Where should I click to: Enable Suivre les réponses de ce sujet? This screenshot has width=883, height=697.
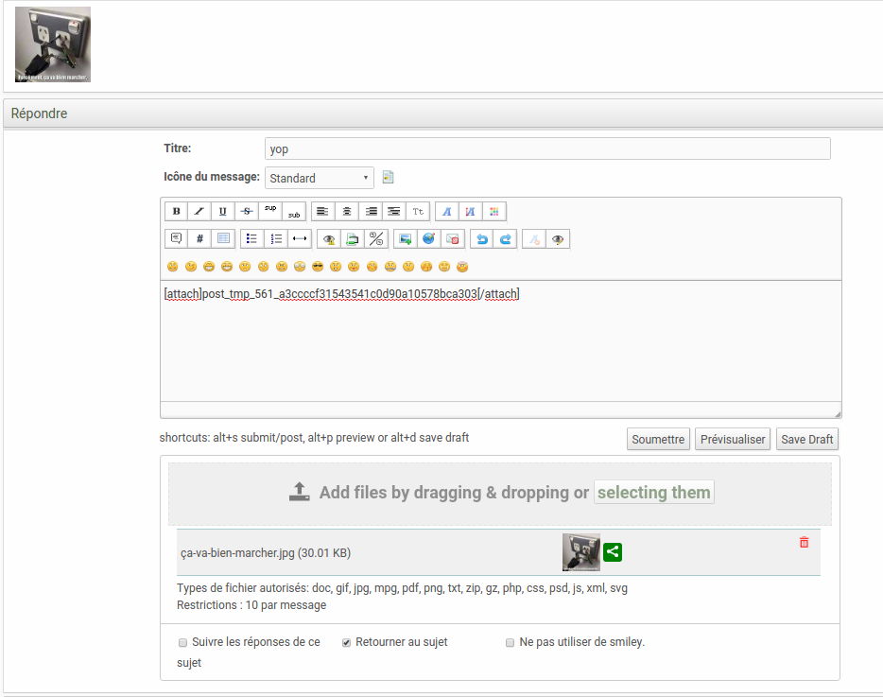tap(182, 642)
